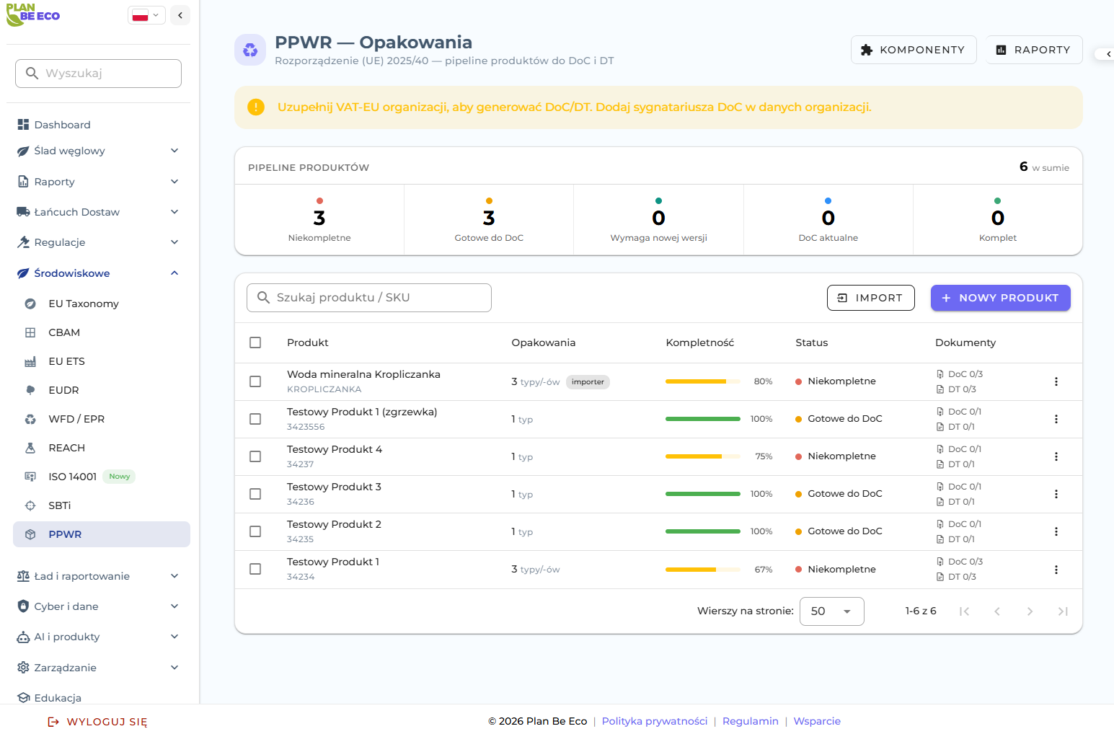Toggle the select-all checkbox in table header
1114x734 pixels.
pos(255,342)
